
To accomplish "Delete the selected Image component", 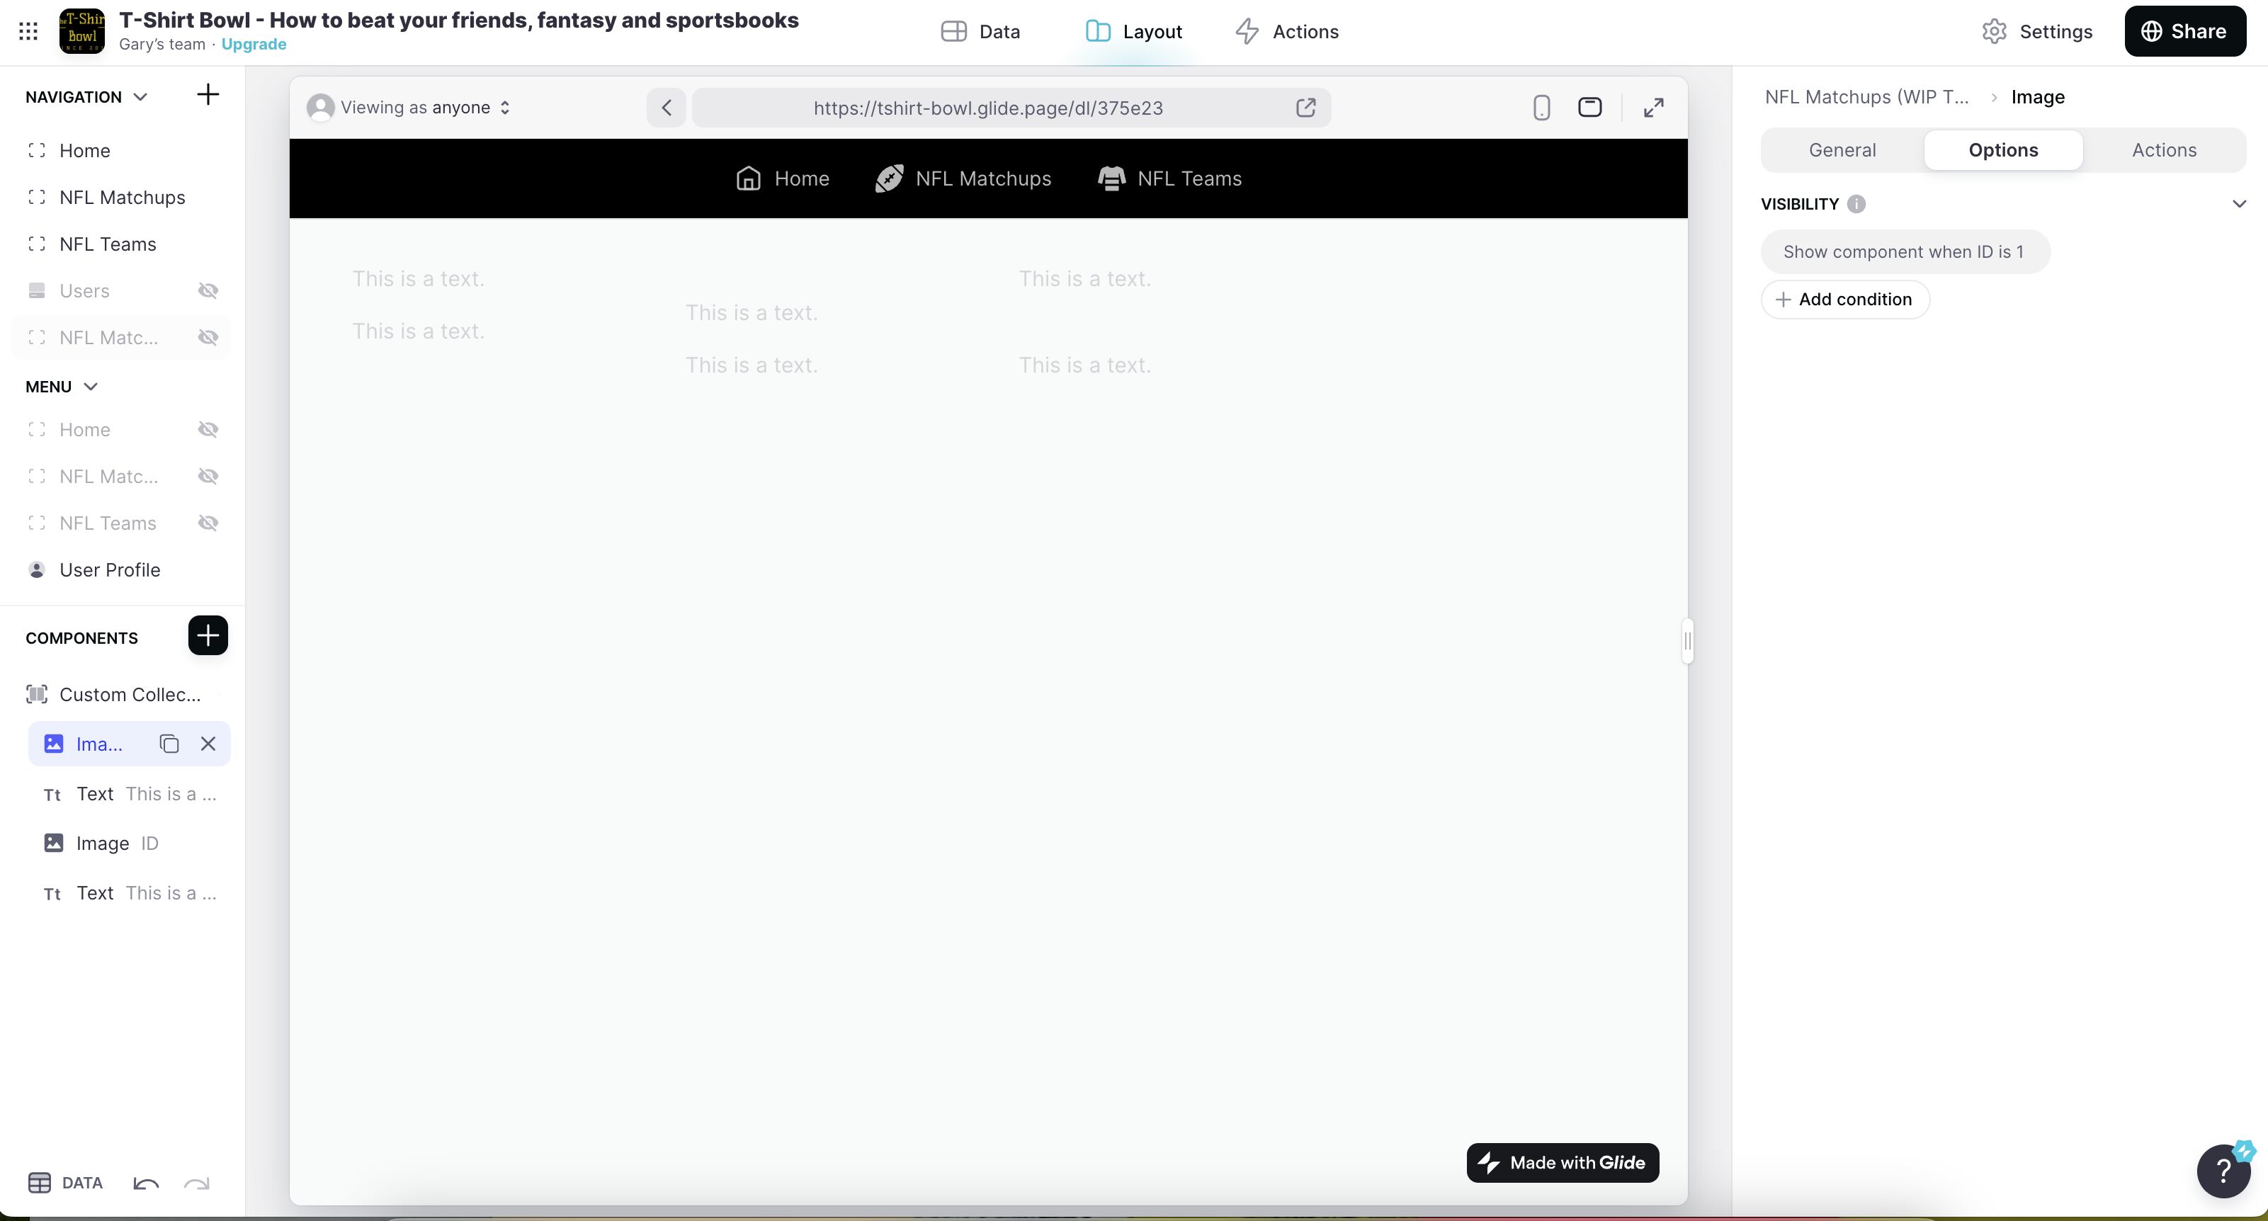I will (208, 744).
